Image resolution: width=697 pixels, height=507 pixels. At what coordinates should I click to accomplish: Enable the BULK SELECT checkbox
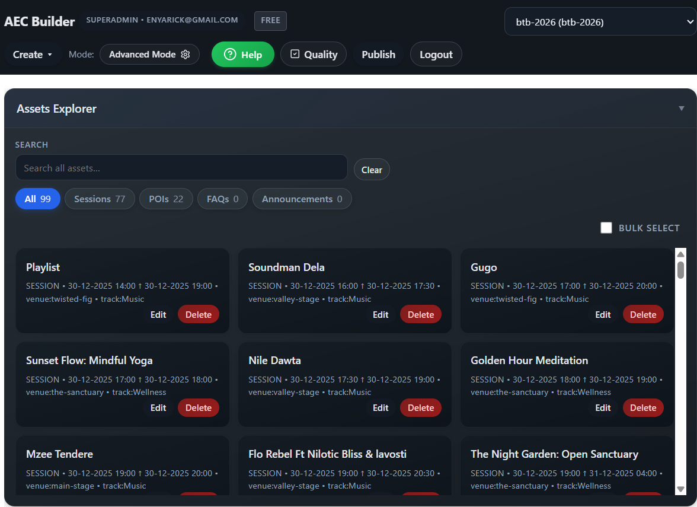(606, 227)
